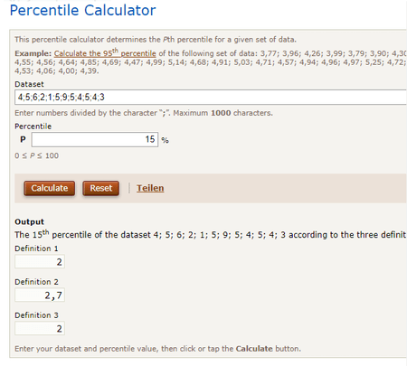Click the 'Definition 1' label
This screenshot has width=407, height=366.
pyautogui.click(x=36, y=249)
